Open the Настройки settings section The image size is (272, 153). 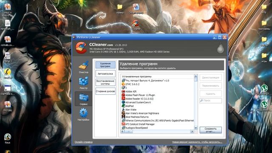tap(83, 114)
